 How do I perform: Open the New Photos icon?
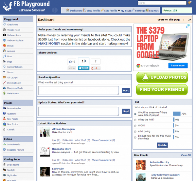[x=4, y=124]
